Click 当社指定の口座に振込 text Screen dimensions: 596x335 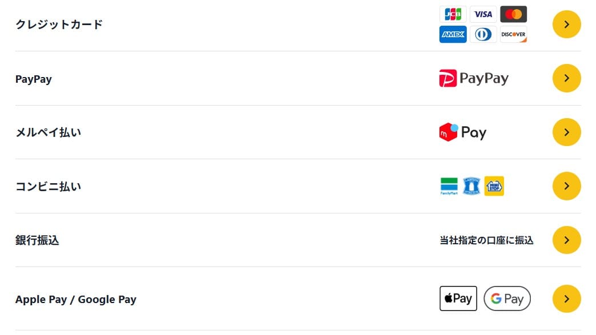(486, 240)
